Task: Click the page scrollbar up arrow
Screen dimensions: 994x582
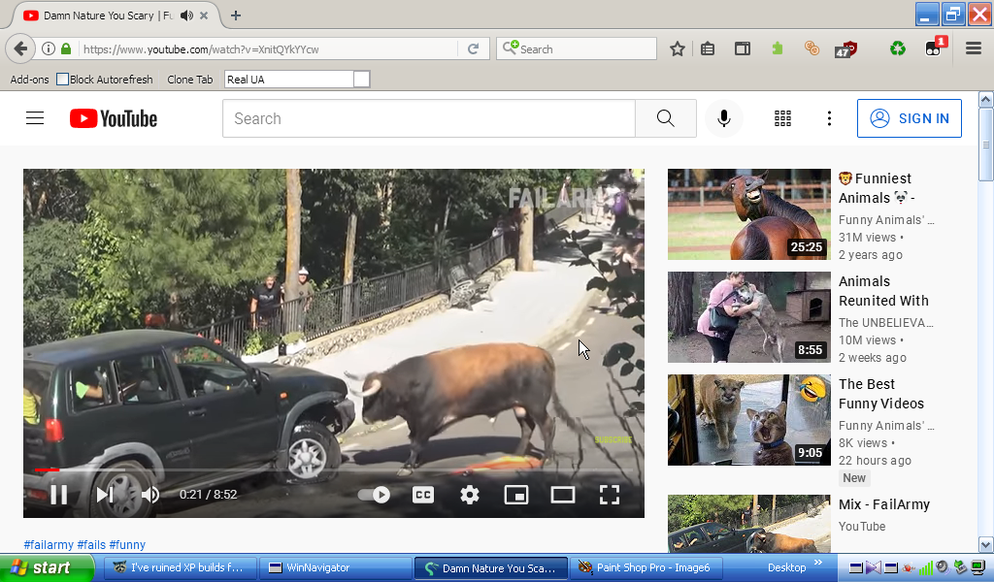Action: click(986, 100)
